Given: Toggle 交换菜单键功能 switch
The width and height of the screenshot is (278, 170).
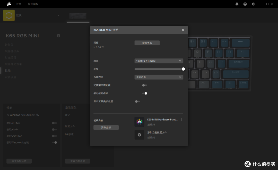Looking at the screenshot, I should pyautogui.click(x=144, y=85).
